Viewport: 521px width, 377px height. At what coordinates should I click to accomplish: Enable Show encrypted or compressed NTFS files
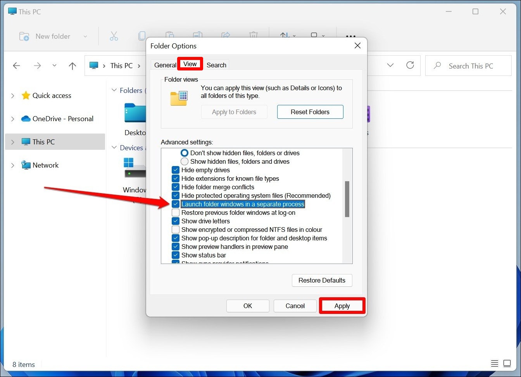click(176, 230)
